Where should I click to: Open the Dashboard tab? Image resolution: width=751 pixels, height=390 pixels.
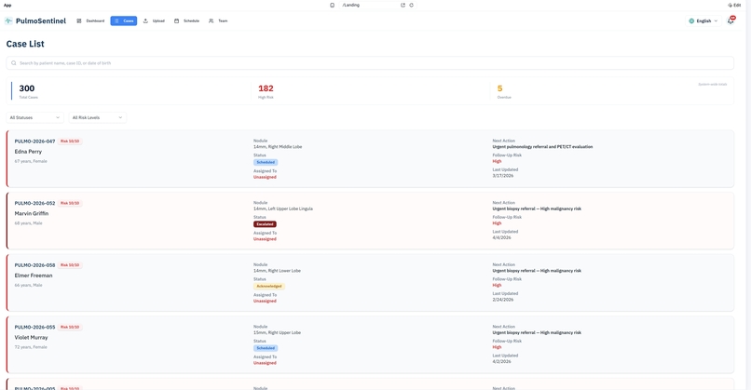(90, 21)
